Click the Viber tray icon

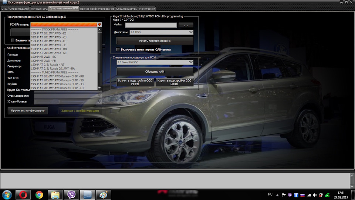tap(290, 195)
